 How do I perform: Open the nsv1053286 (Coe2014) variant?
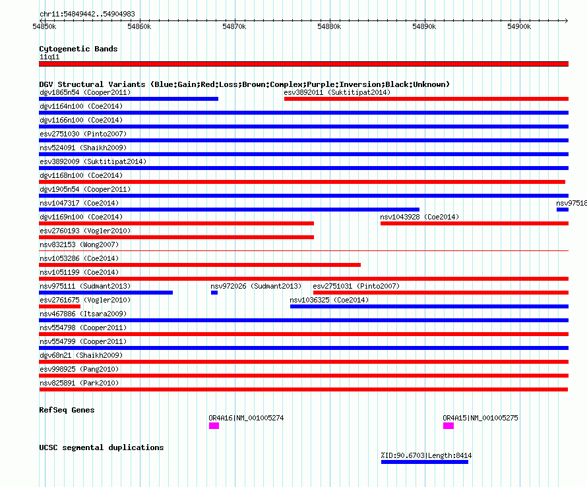coord(79,258)
